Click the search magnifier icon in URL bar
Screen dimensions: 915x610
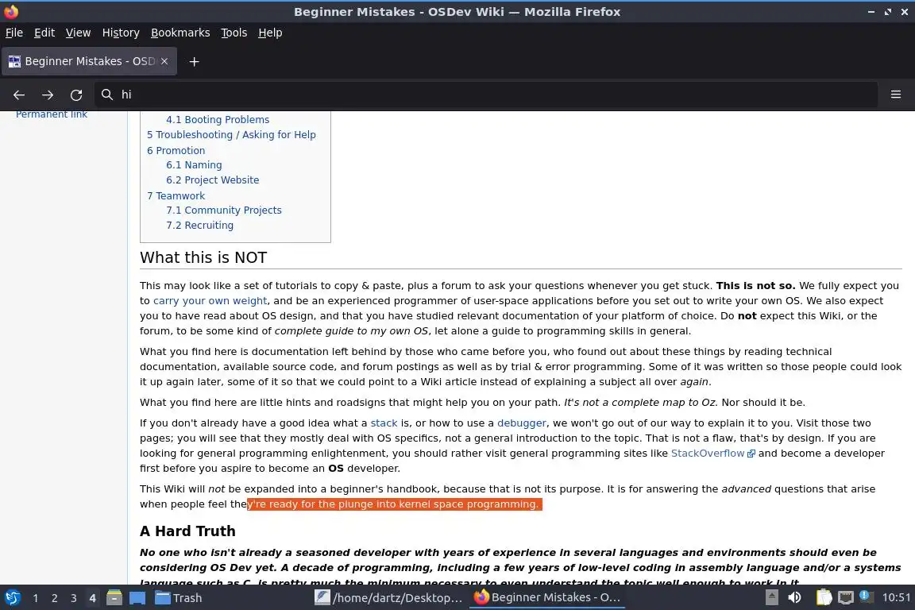[106, 95]
